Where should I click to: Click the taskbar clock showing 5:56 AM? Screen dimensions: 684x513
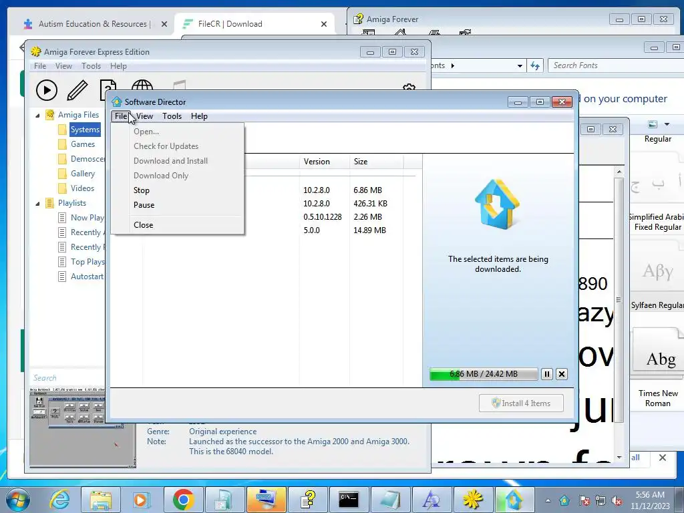click(650, 500)
